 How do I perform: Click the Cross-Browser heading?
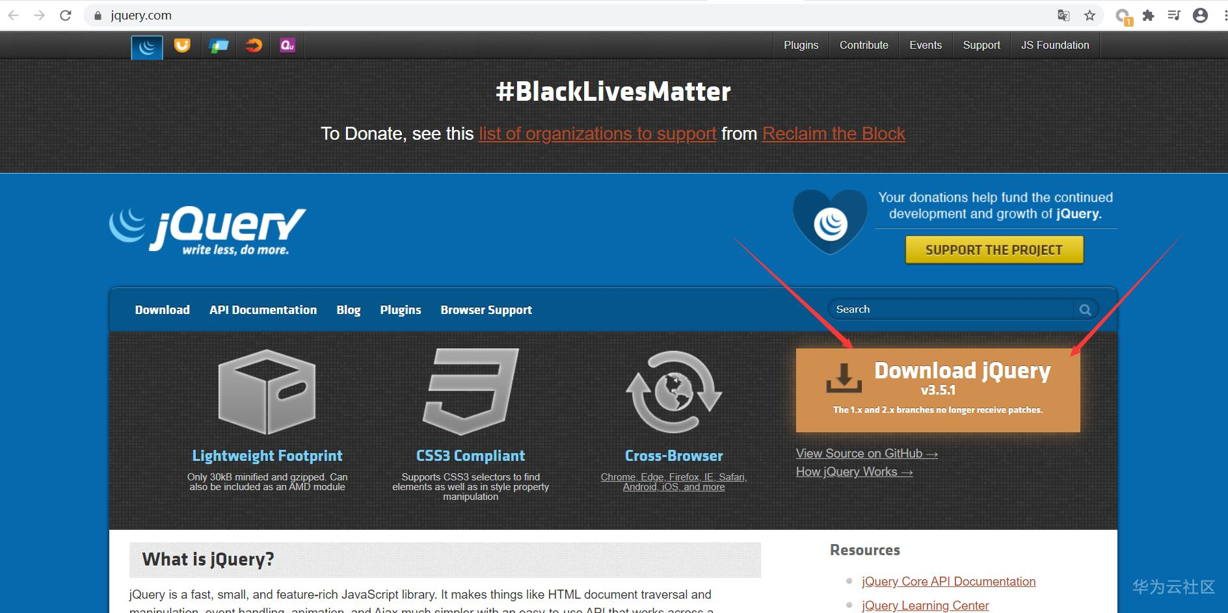(x=674, y=456)
